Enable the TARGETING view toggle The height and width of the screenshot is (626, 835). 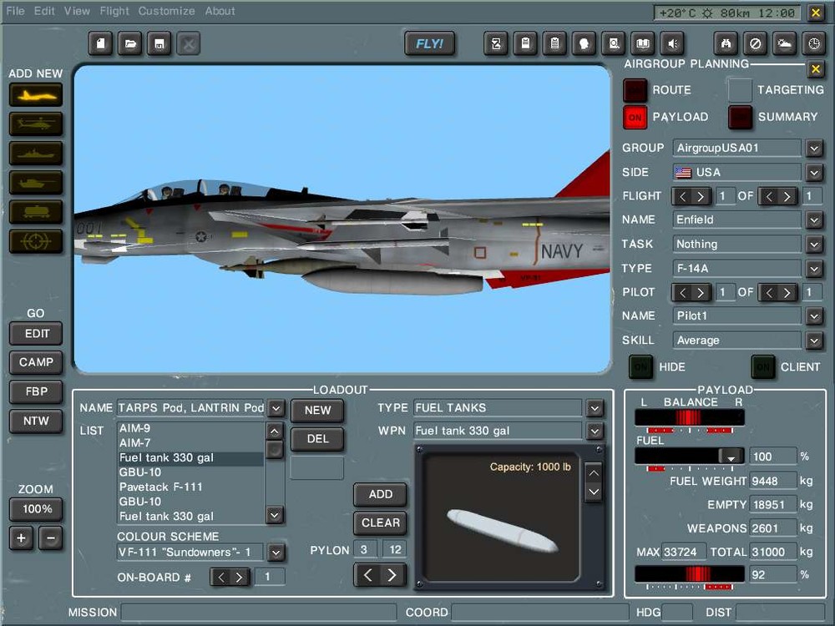click(739, 89)
